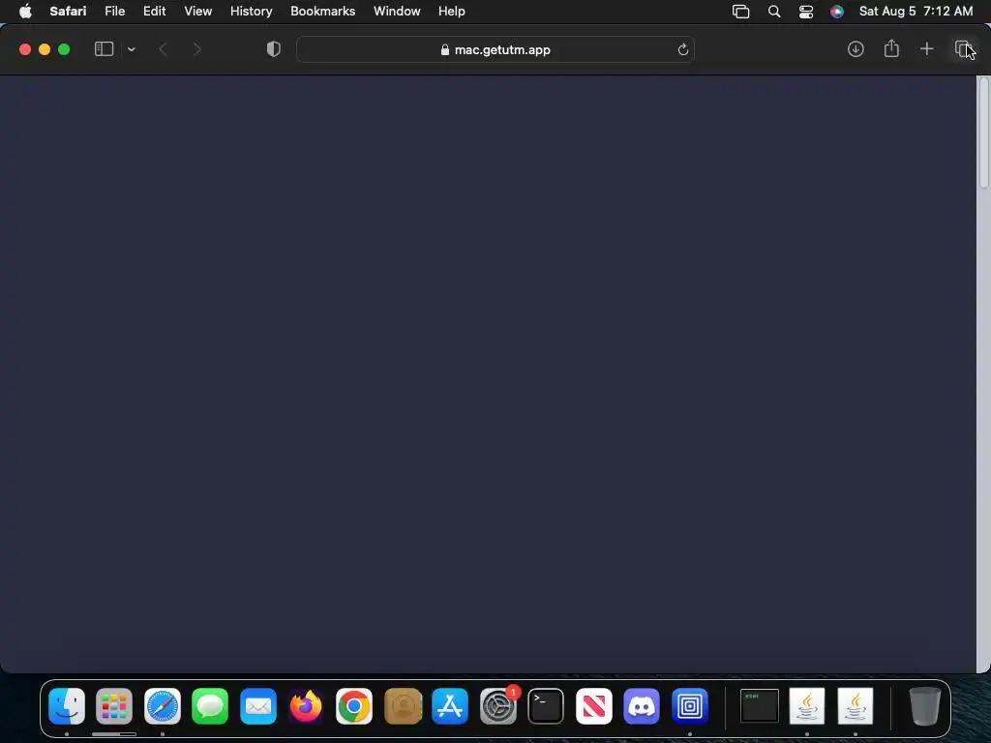Screen dimensions: 991x743
Task: Open the dark terminal window thumbnail in the Dock
Action: click(x=759, y=705)
